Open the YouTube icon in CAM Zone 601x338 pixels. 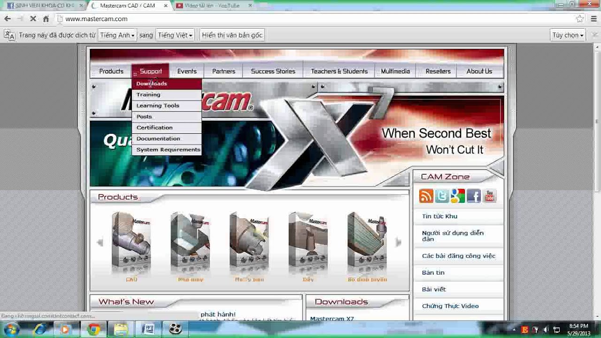click(x=489, y=196)
